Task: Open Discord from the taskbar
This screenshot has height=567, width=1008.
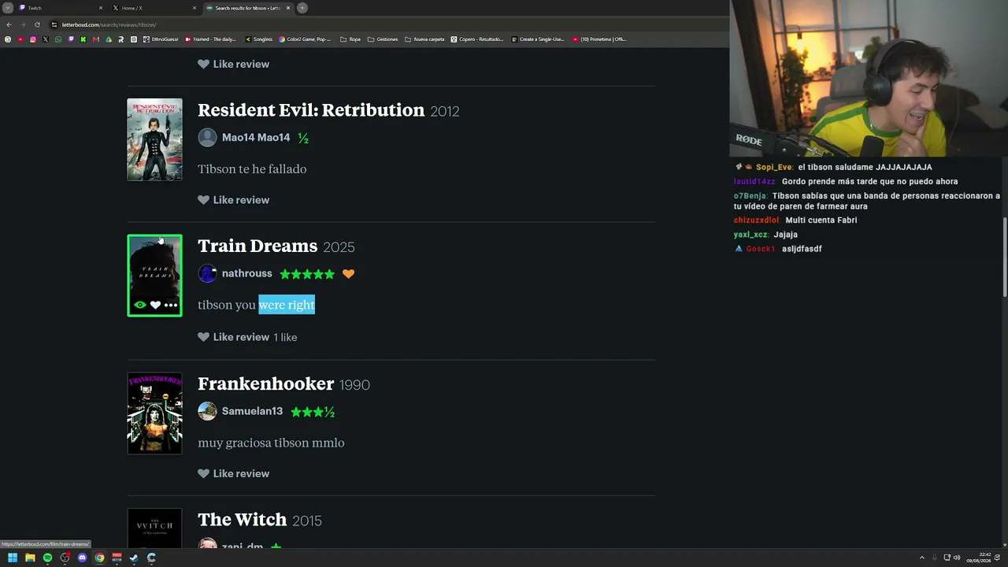Action: [82, 558]
